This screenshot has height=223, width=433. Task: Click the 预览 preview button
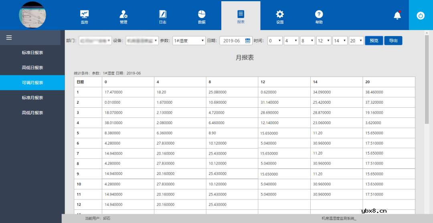(x=374, y=41)
